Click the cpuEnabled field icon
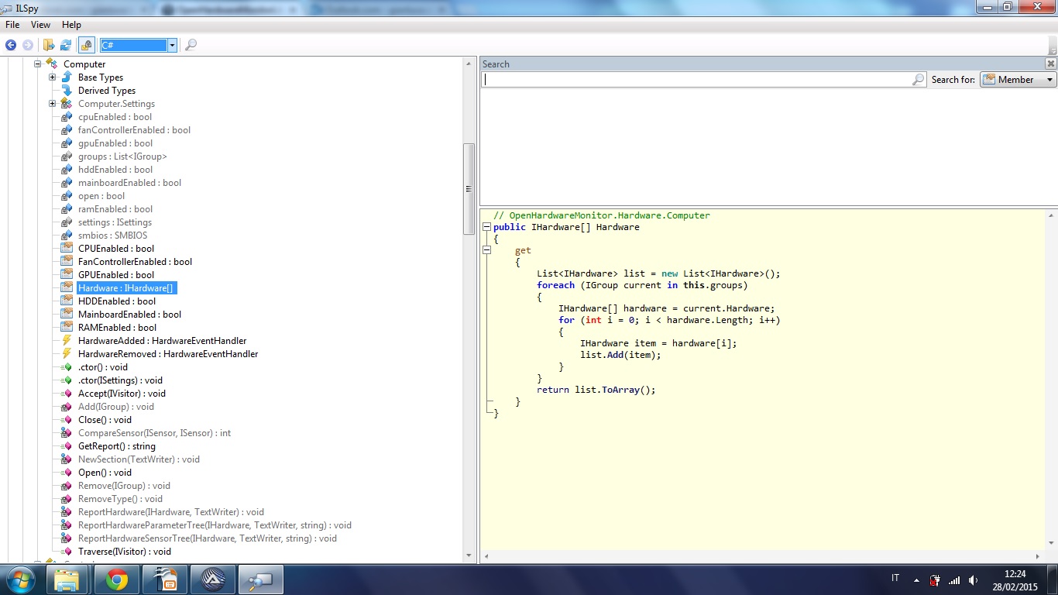The height and width of the screenshot is (595, 1058). point(67,117)
